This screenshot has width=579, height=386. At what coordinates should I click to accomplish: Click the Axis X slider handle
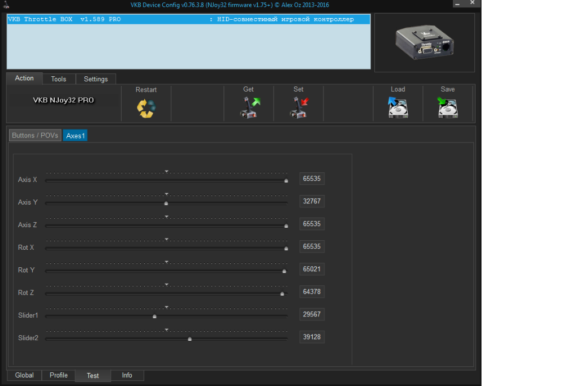tap(286, 181)
